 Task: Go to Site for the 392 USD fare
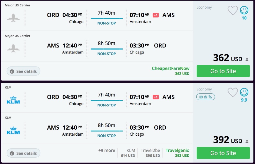point(223,153)
